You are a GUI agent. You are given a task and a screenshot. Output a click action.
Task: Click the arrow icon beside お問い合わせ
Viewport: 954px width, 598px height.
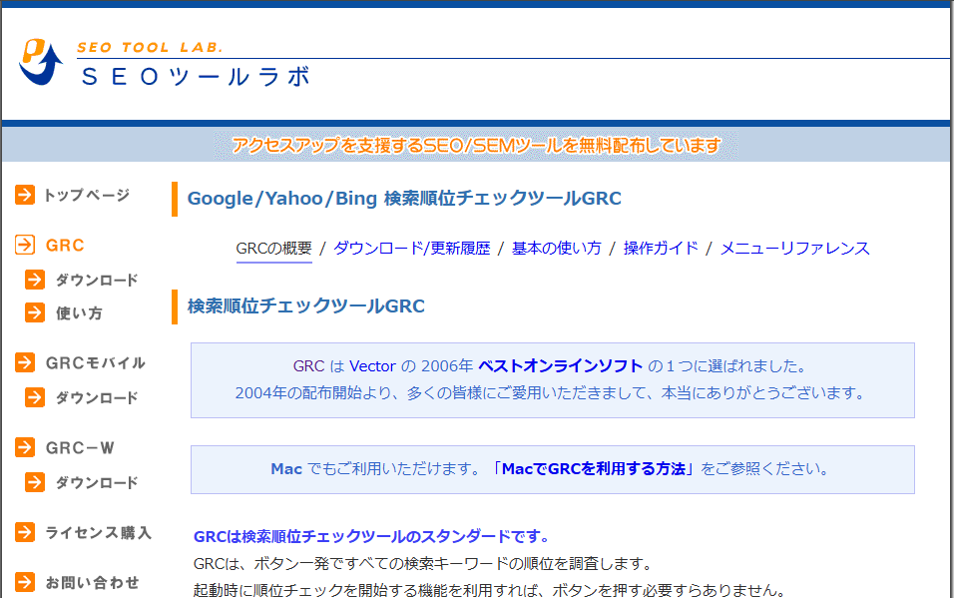click(25, 582)
